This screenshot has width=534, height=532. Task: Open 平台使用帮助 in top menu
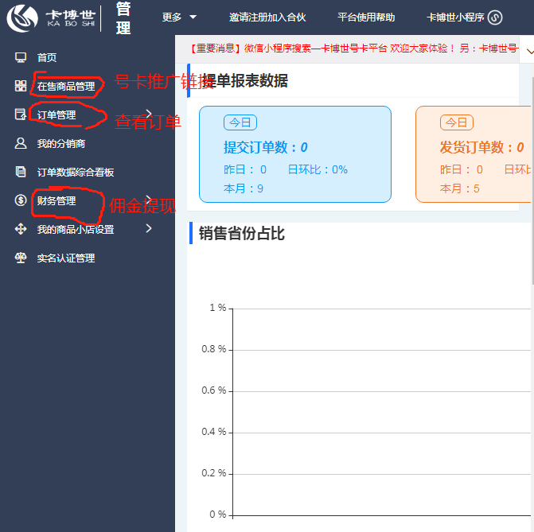click(x=365, y=17)
